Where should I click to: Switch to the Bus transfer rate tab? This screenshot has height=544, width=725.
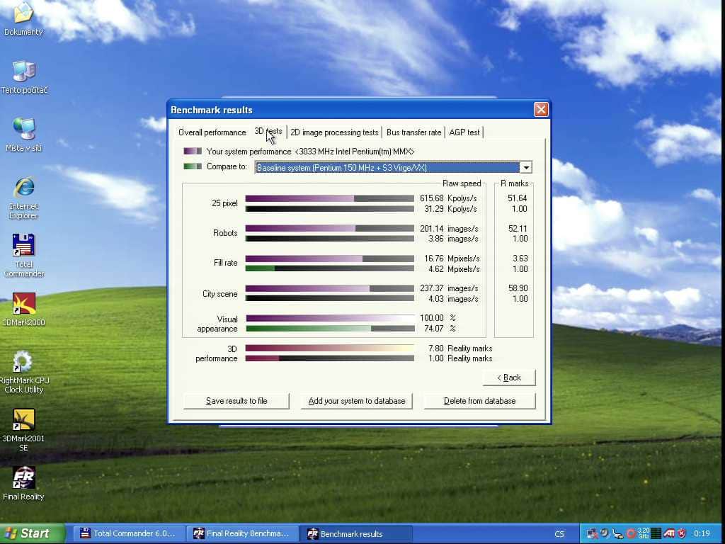[x=413, y=132]
